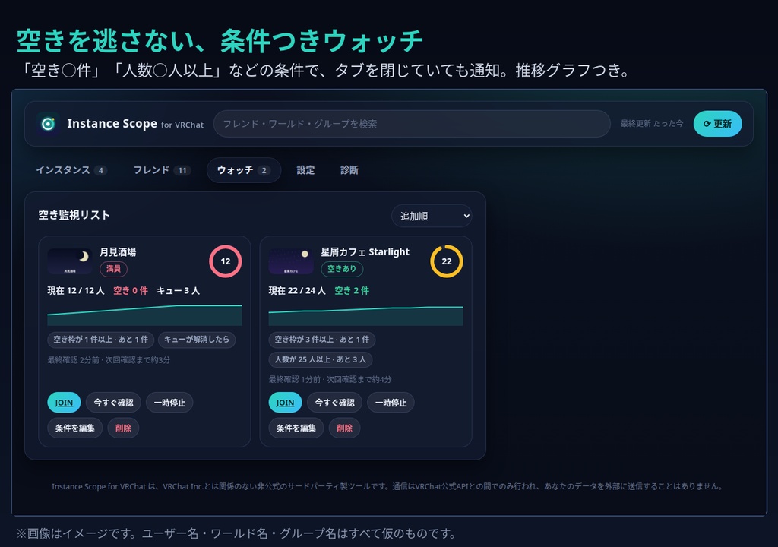Click the Instance Scope logo icon

tap(48, 124)
